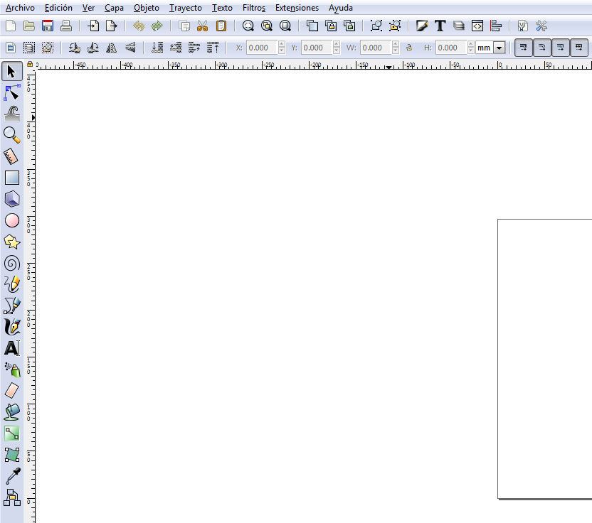Toggle the width-height lock ratio
Screen dimensions: 592x523
[409, 48]
